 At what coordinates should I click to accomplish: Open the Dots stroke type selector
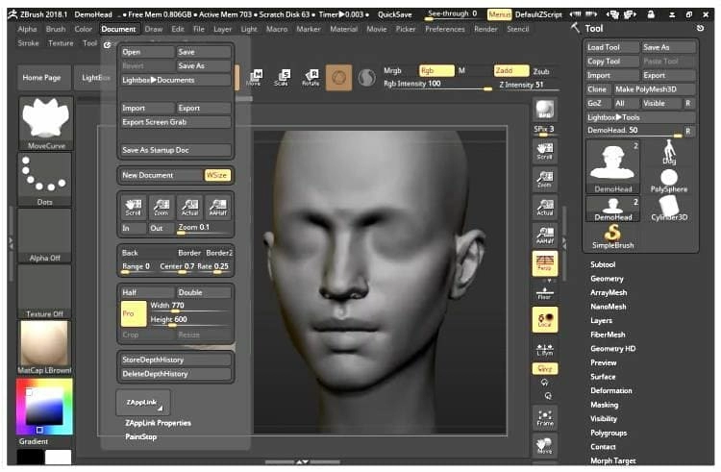point(45,176)
